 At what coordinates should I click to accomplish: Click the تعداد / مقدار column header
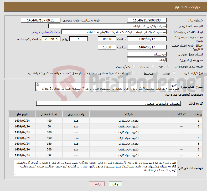tap(49, 115)
